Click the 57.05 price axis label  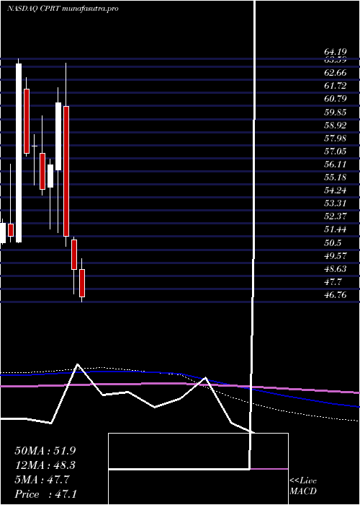coord(335,151)
